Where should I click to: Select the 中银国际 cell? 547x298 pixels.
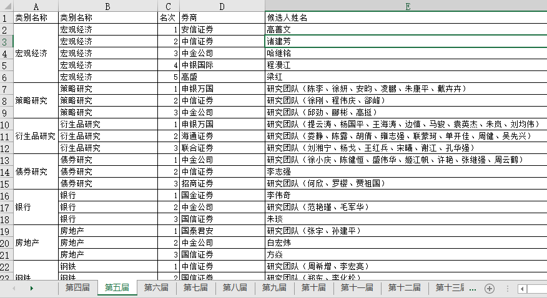pos(222,65)
